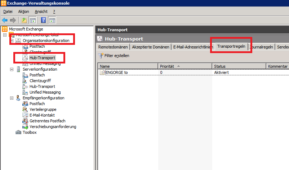Toggle the action pane toolbar icon

52,20
